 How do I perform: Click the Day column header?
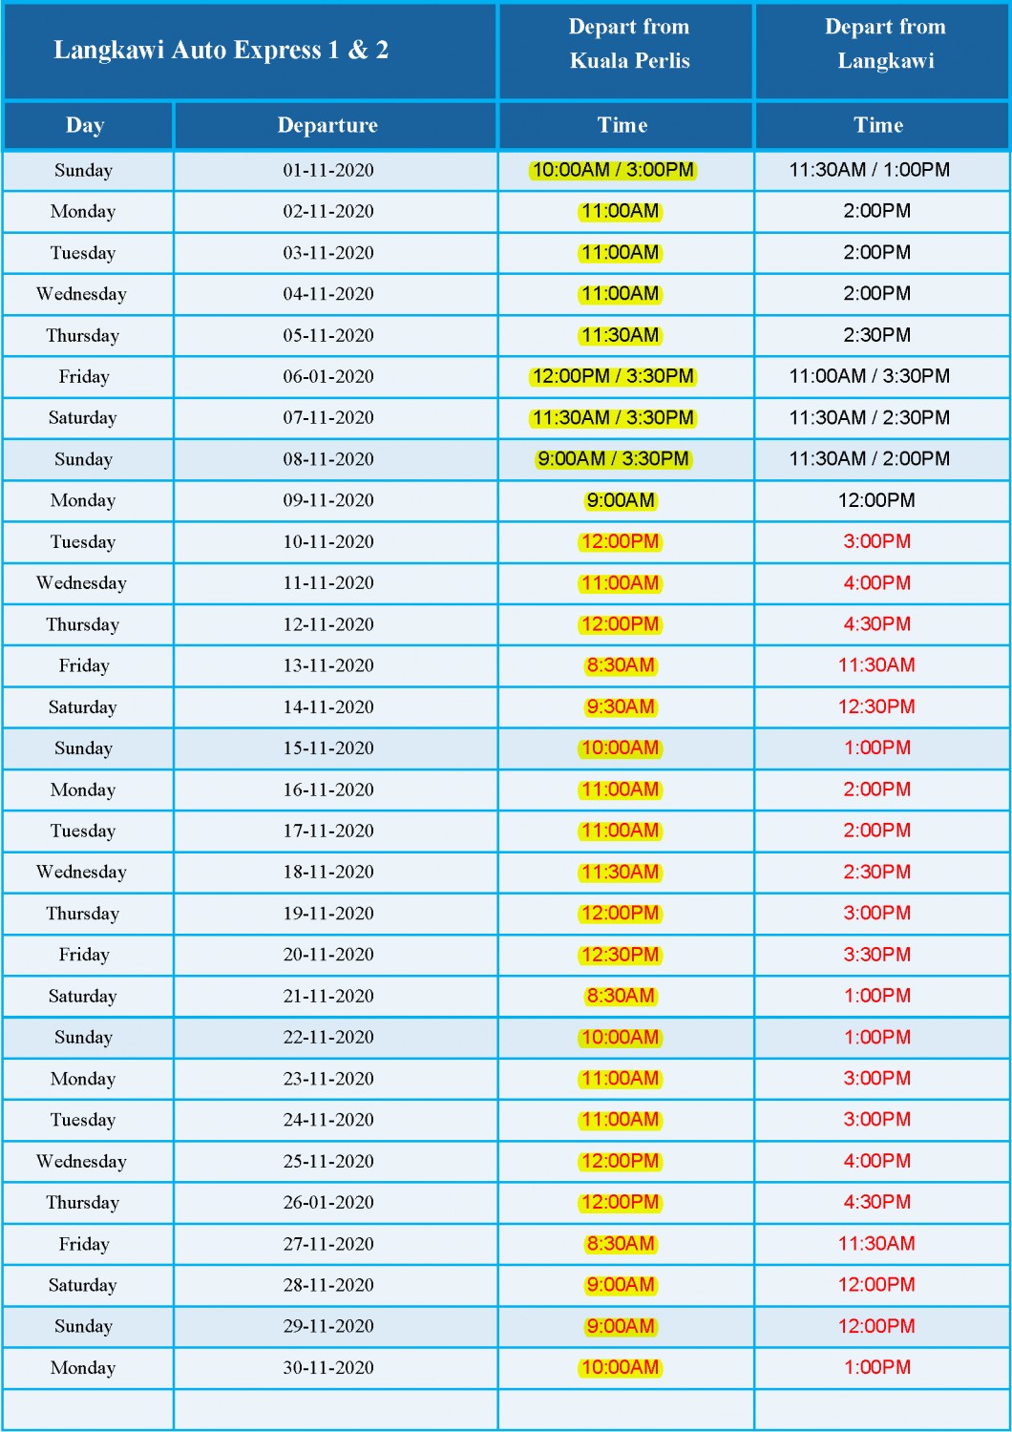85,125
